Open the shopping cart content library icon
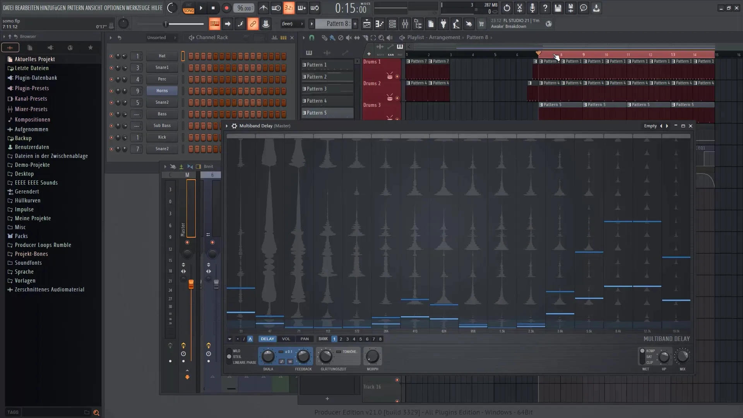 (481, 24)
